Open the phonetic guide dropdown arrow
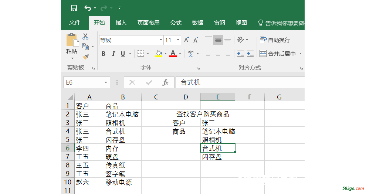This screenshot has height=194, width=366. pos(198,54)
